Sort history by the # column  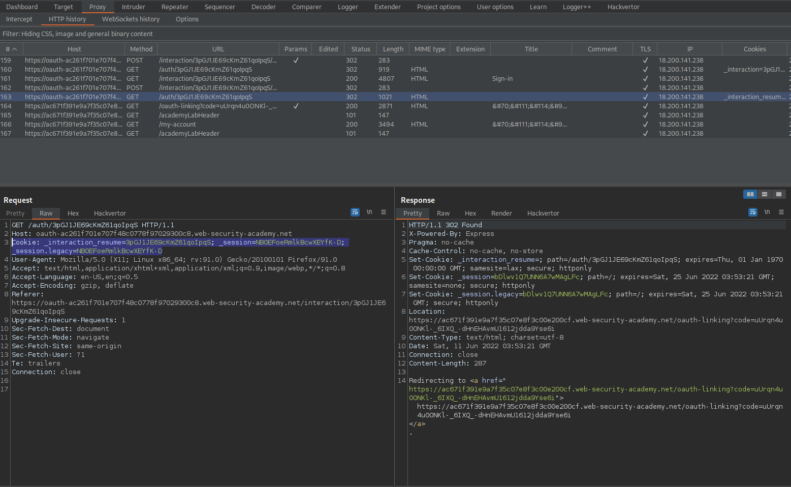pos(11,49)
